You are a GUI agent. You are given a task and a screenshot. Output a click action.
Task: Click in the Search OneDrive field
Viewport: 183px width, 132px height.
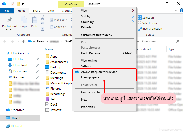(x=156, y=41)
